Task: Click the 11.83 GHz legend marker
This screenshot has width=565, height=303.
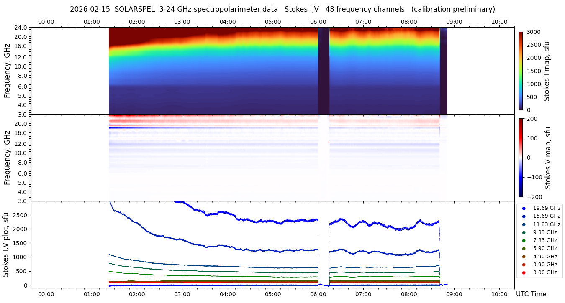Action: [x=524, y=224]
